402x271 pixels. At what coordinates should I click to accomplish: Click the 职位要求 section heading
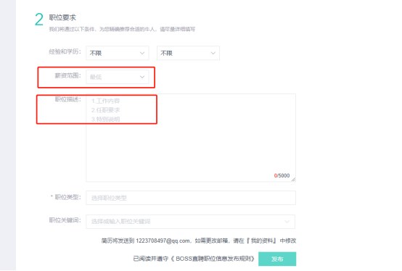[x=62, y=17]
